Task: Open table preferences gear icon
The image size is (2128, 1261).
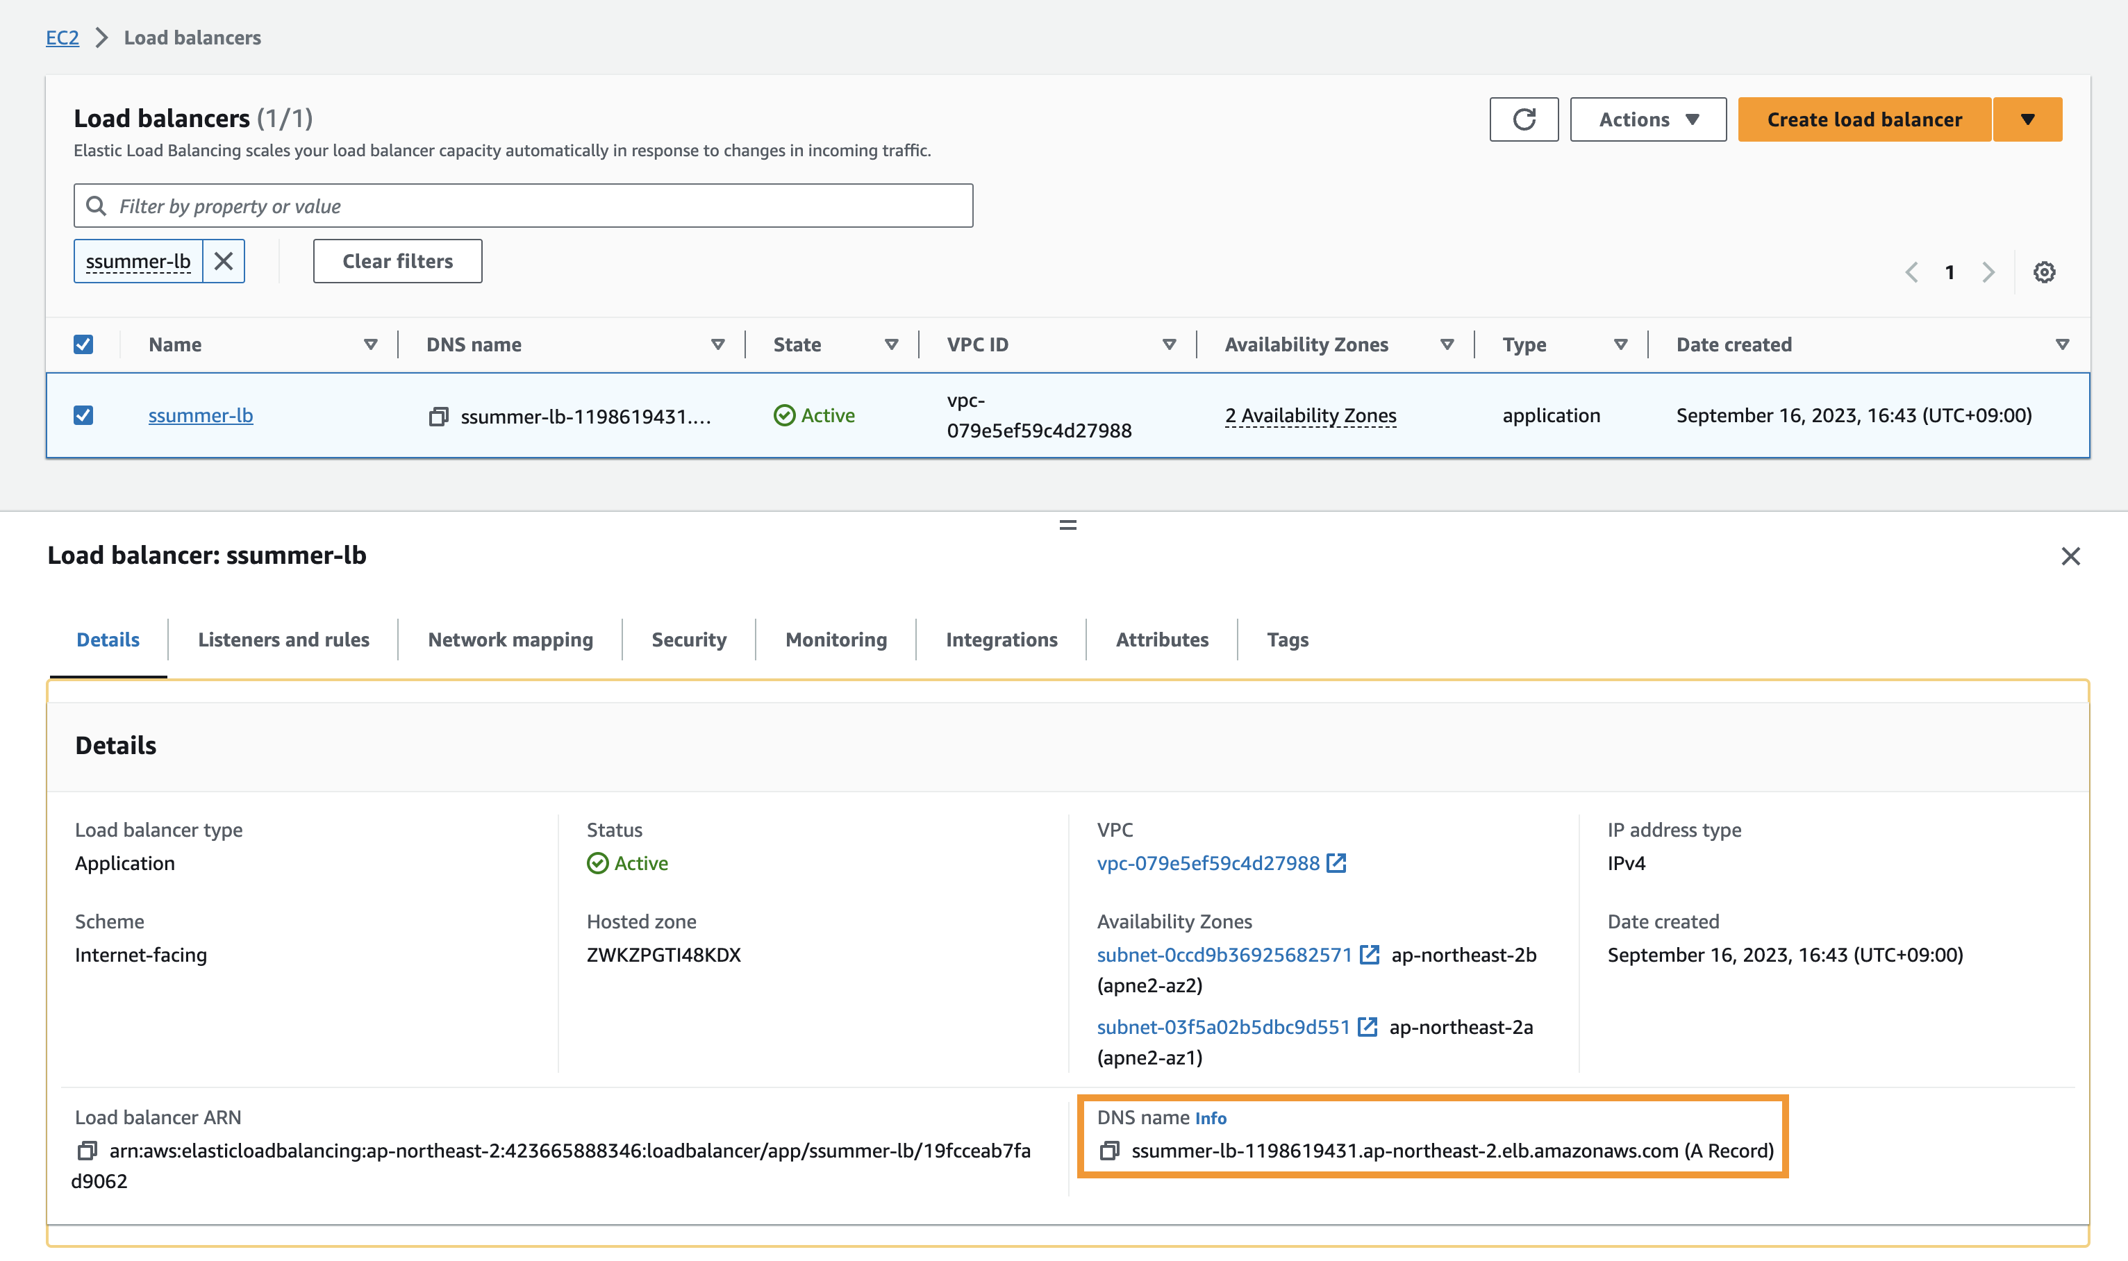Action: click(x=2044, y=272)
